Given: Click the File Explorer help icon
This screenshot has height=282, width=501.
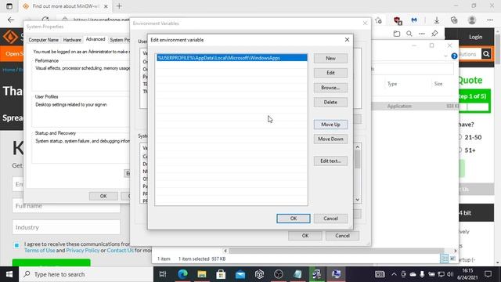Looking at the screenshot, I should (x=454, y=56).
